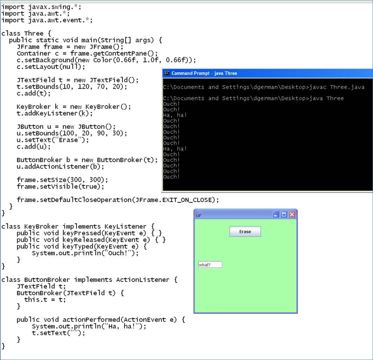
Task: Click the line "import java.awt.event.*;"
Action: pyautogui.click(x=47, y=20)
